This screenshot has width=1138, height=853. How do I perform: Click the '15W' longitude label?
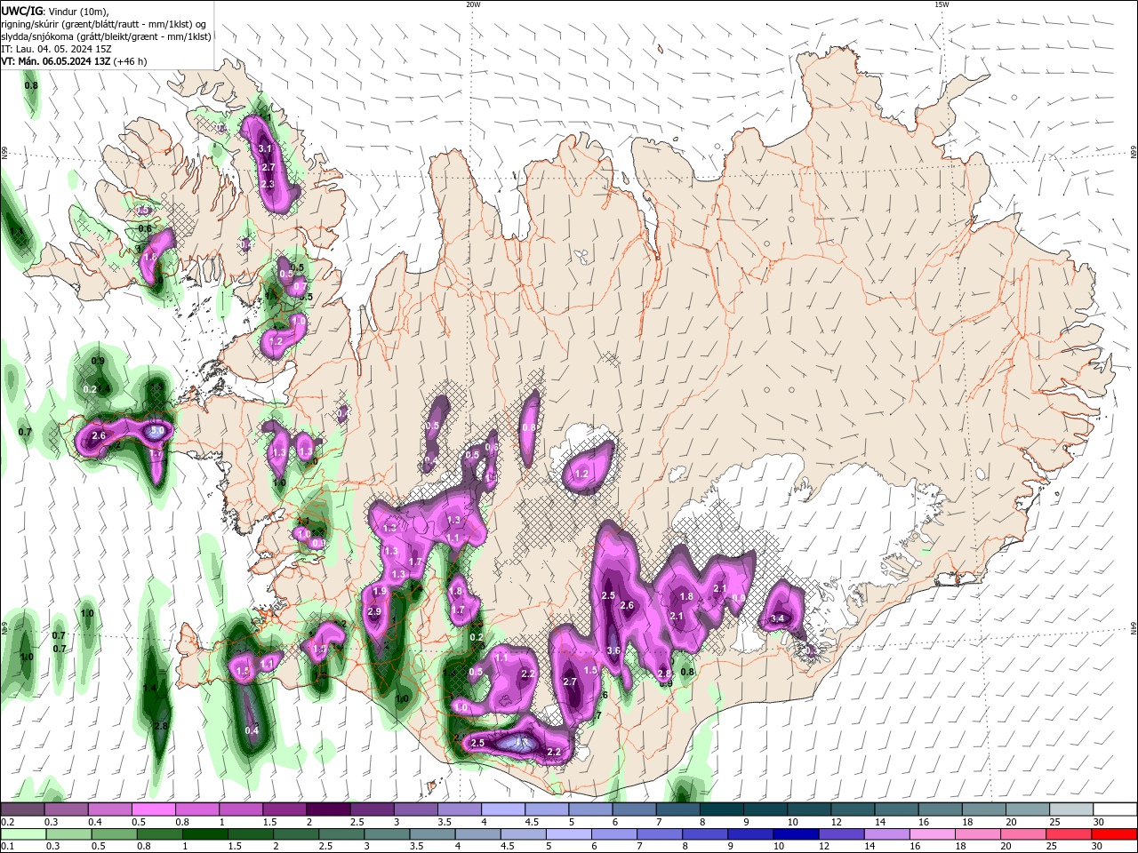[x=942, y=4]
